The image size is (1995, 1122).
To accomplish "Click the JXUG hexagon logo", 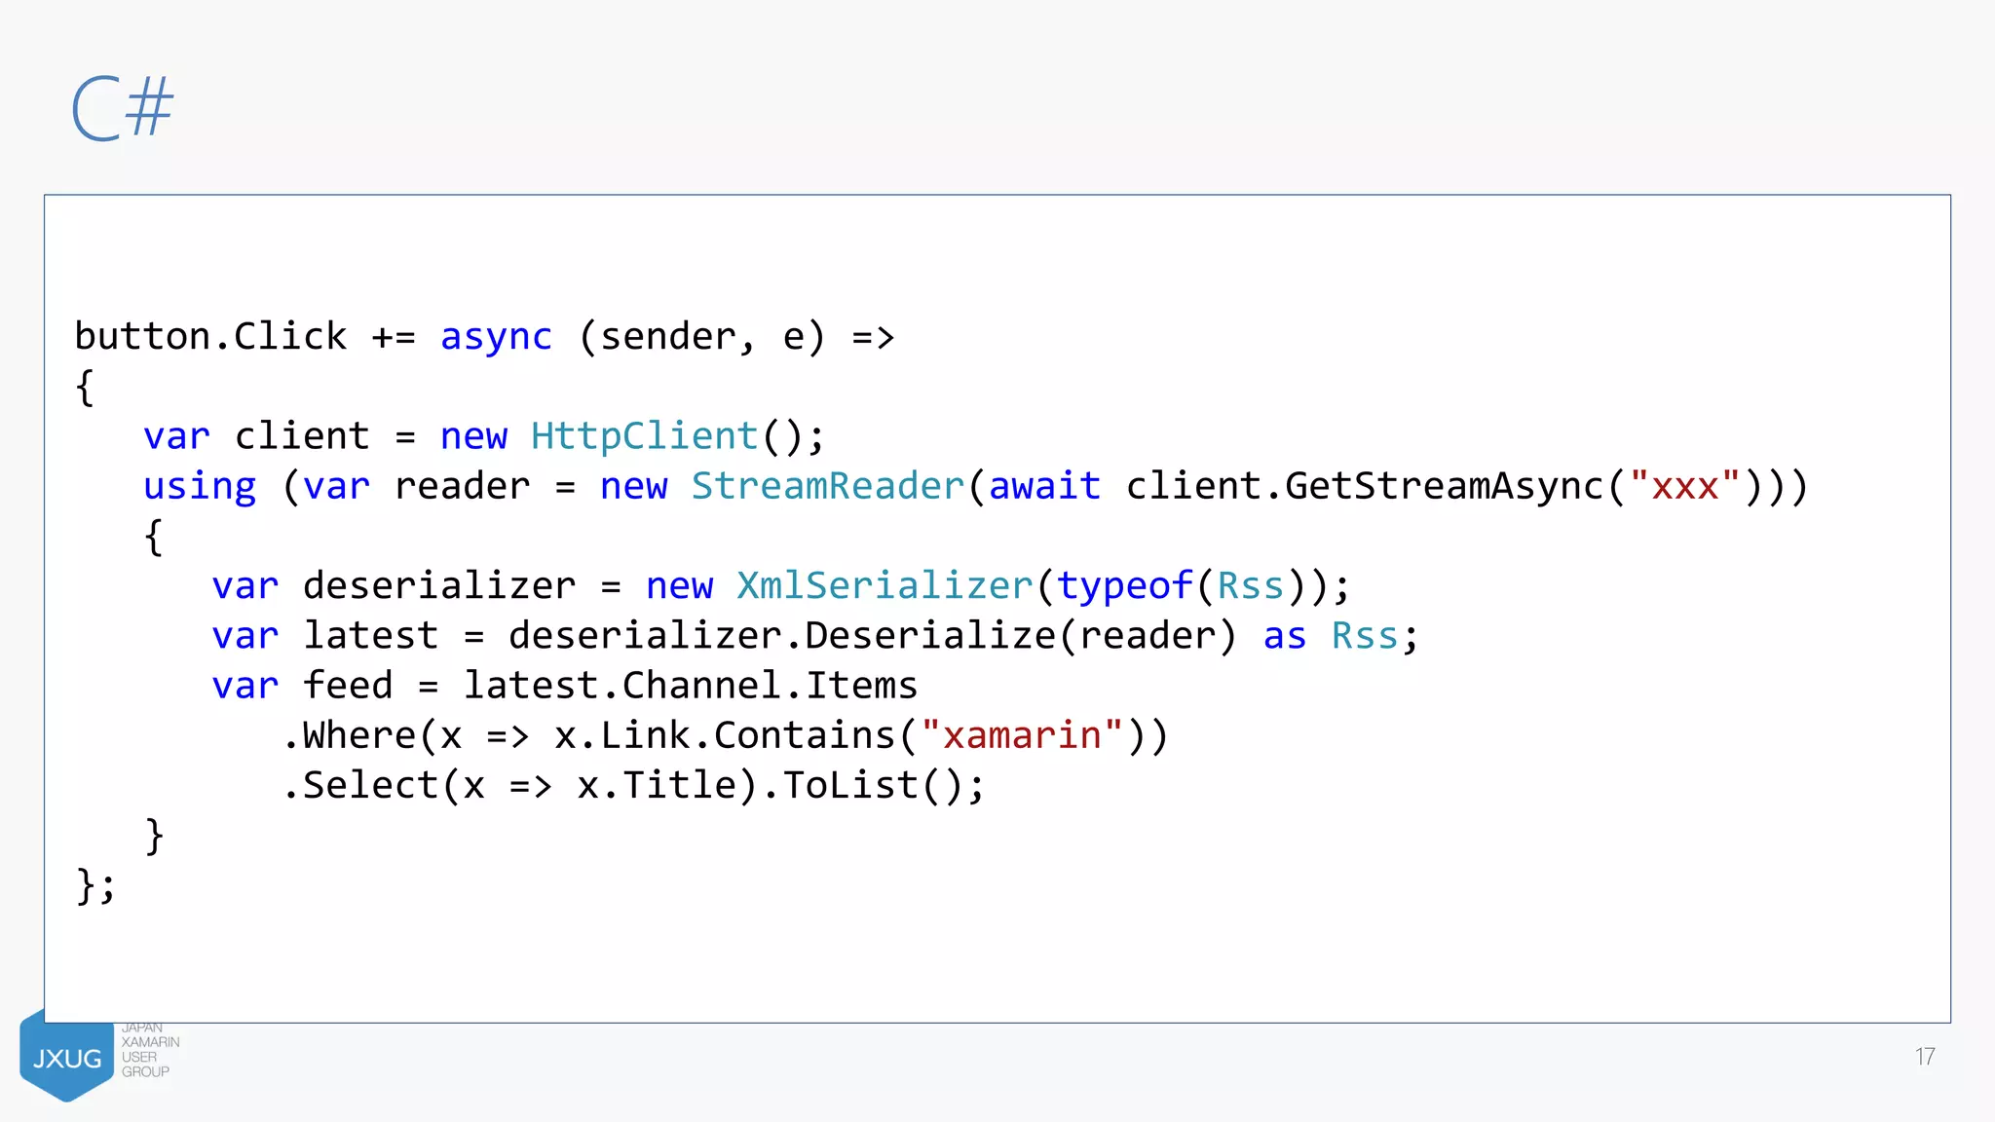I will tap(66, 1056).
